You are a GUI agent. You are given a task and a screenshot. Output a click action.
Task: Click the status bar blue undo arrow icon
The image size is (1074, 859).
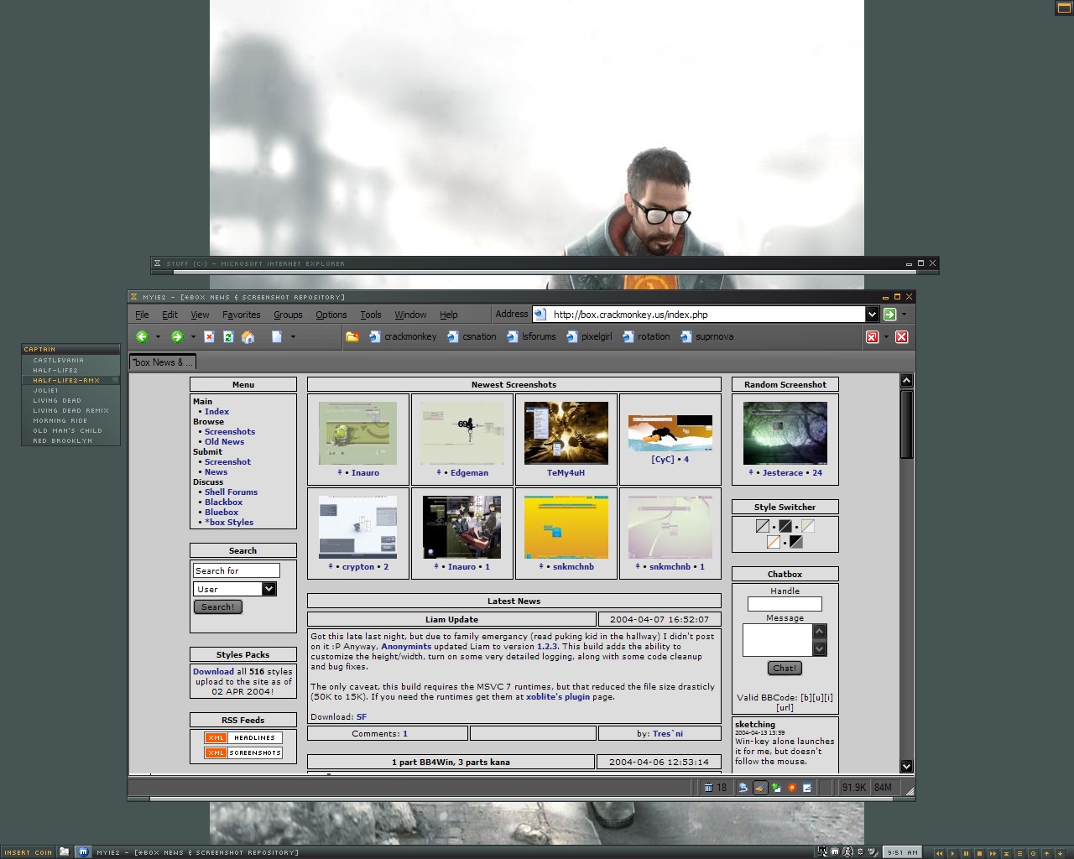pyautogui.click(x=743, y=787)
